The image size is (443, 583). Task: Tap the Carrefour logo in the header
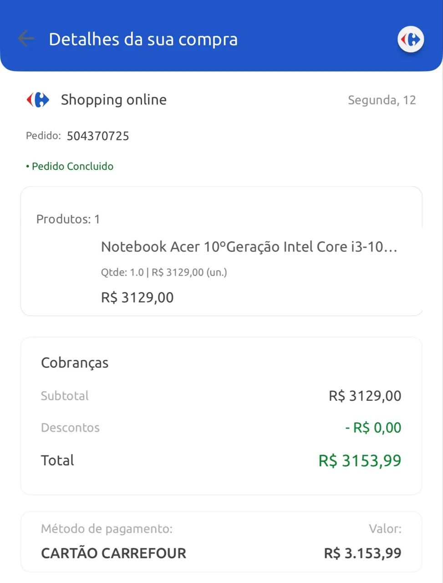[x=410, y=39]
